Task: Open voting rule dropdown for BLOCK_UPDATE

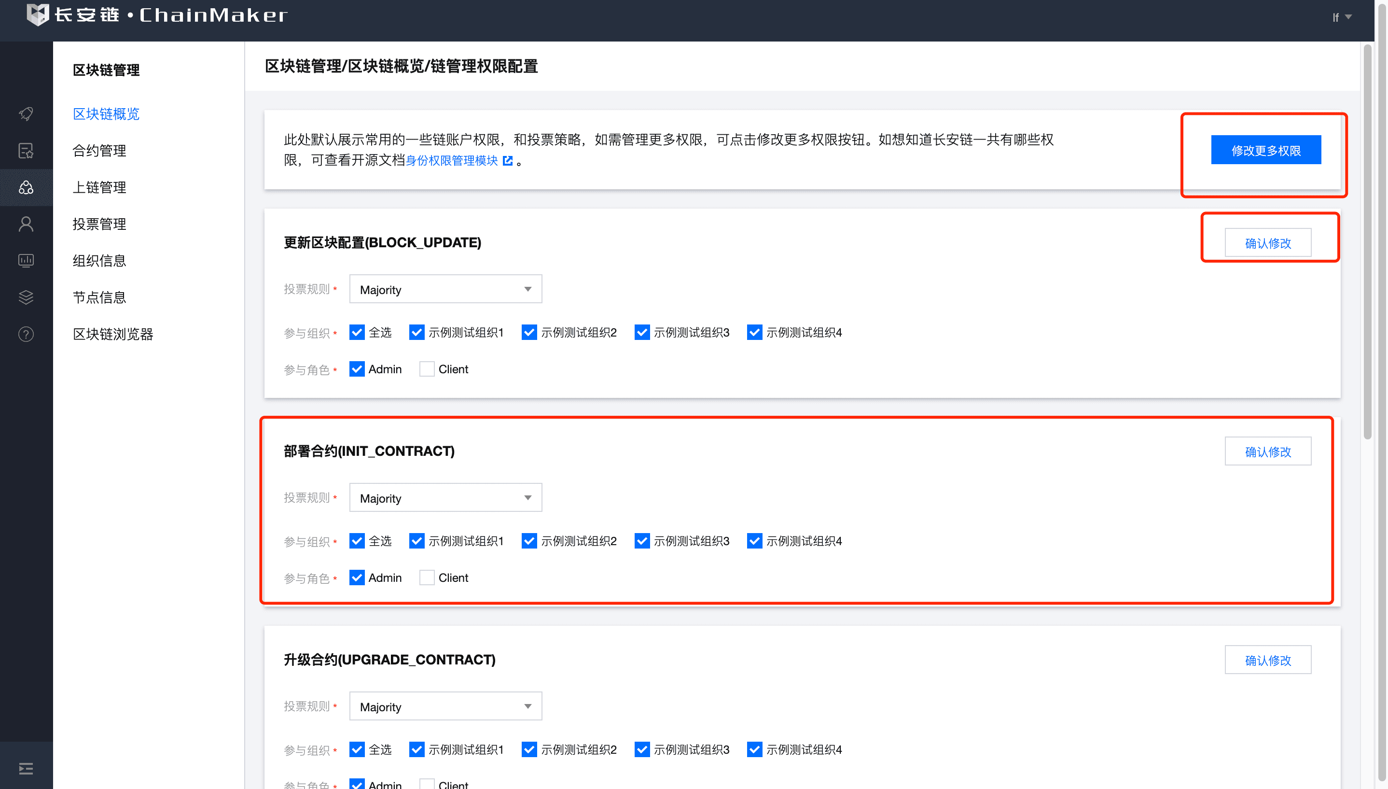Action: click(445, 289)
